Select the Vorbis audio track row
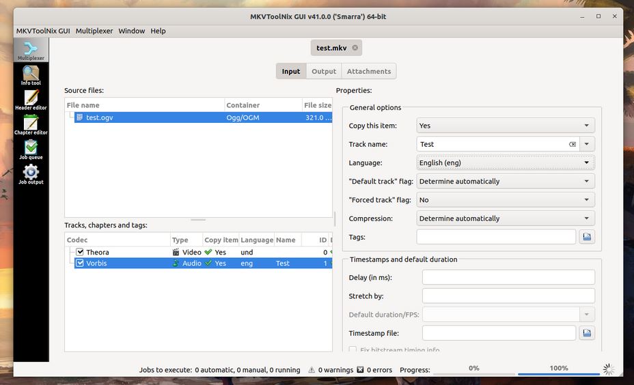This screenshot has height=385, width=634. 203,263
